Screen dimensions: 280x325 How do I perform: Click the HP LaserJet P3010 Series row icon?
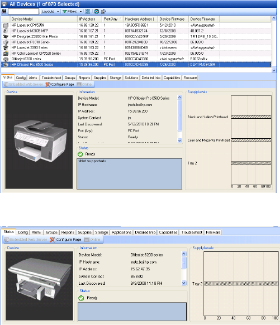pyautogui.click(x=6, y=42)
